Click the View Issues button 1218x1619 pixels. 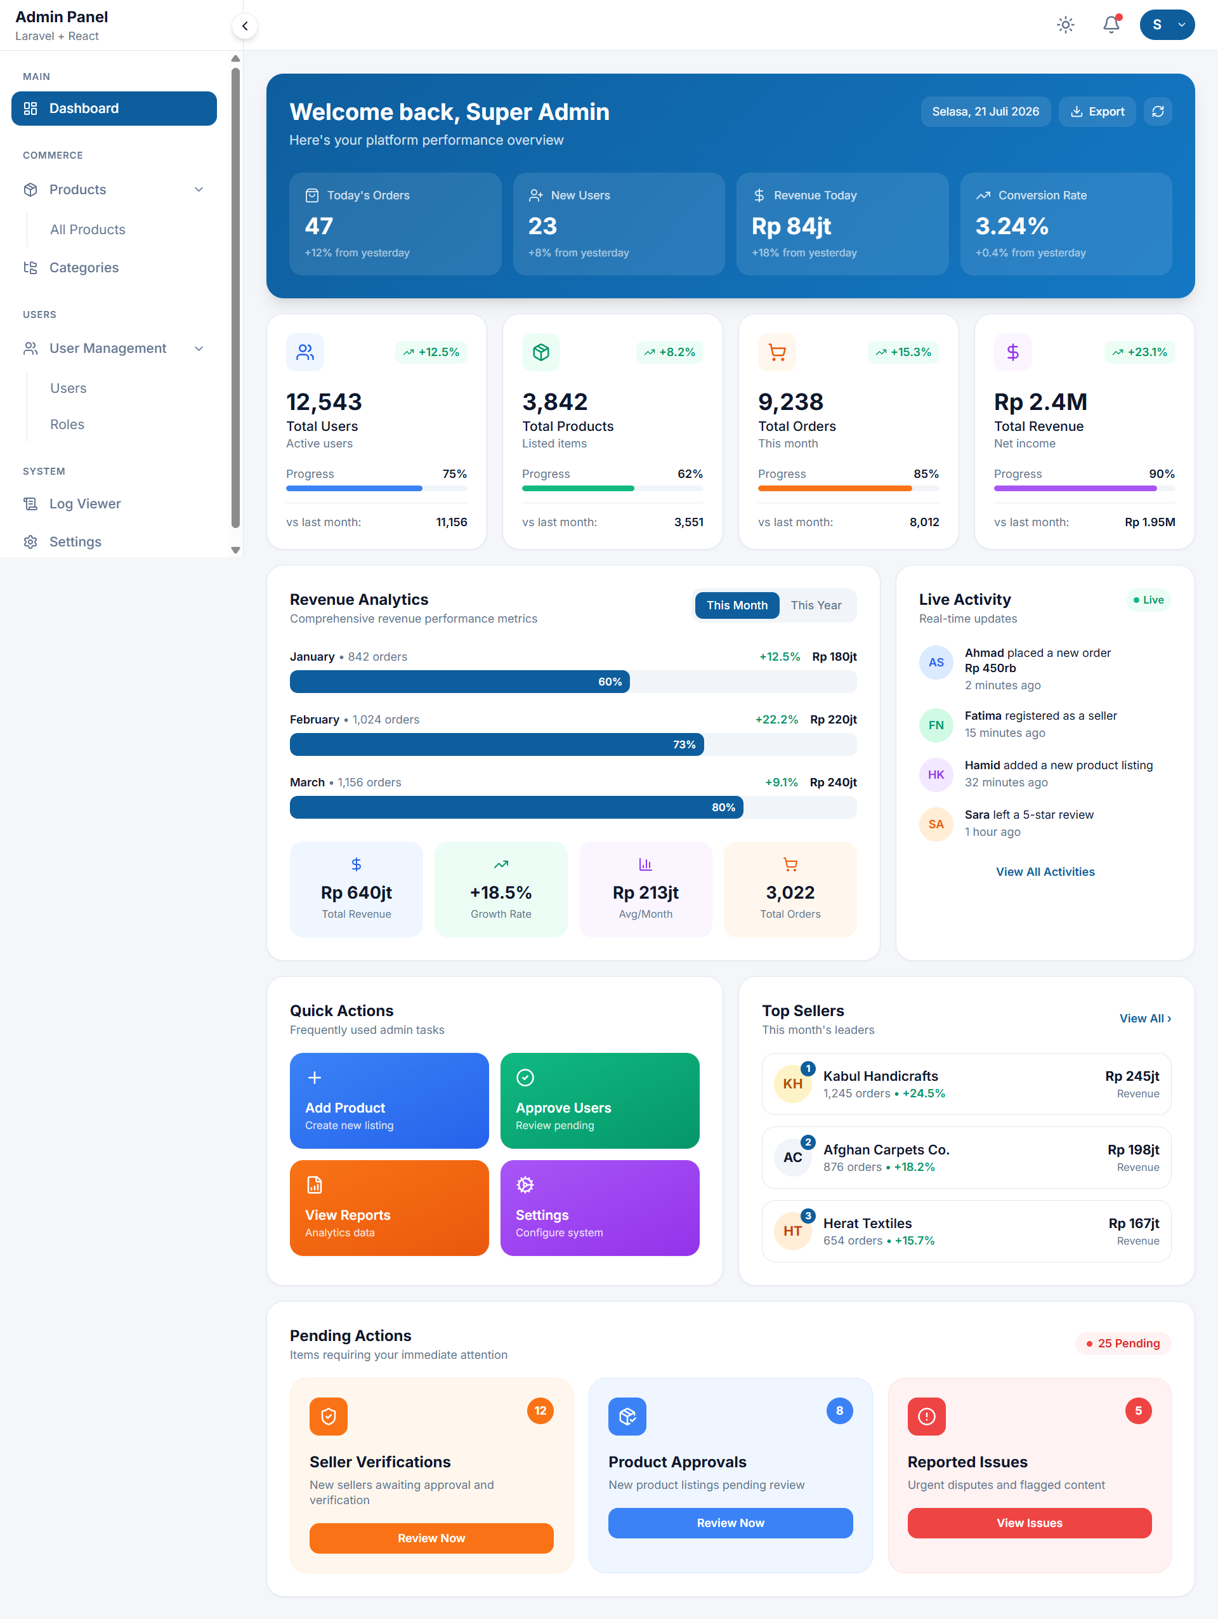point(1029,1523)
